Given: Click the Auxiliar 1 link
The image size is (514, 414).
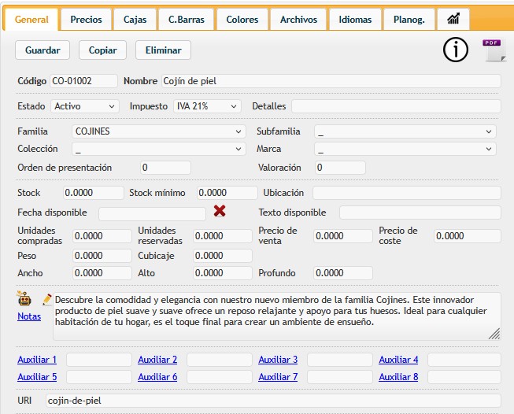Looking at the screenshot, I should tap(37, 360).
